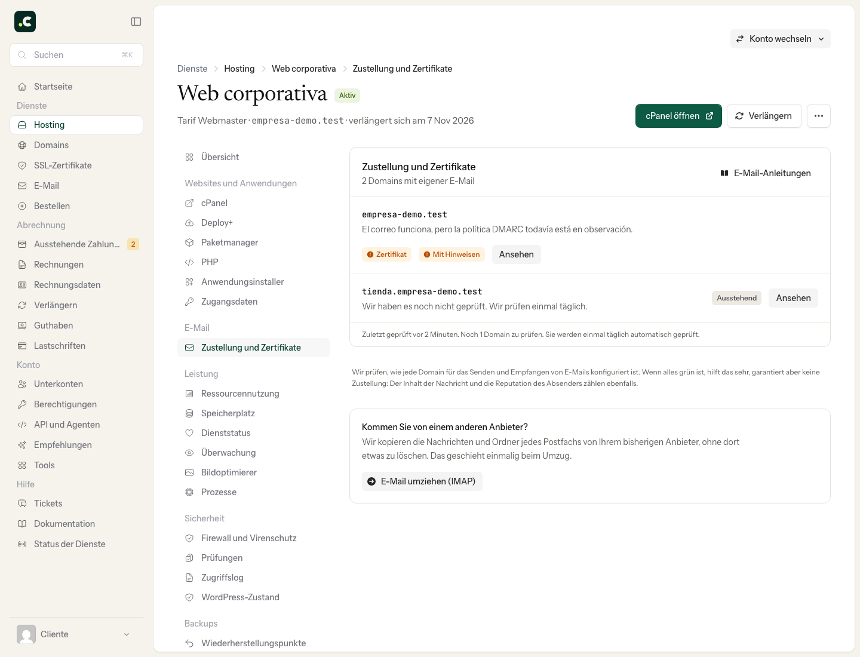The height and width of the screenshot is (657, 860).
Task: Expand the Cliente account menu
Action: [x=76, y=634]
